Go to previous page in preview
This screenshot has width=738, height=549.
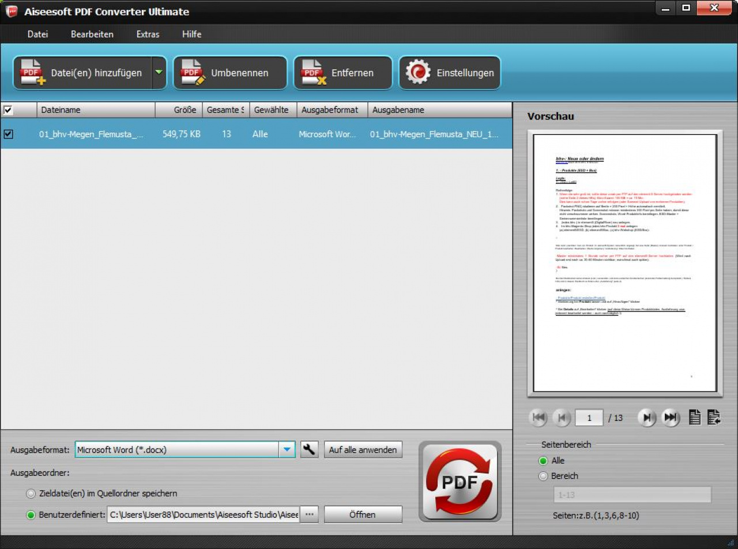click(x=561, y=418)
